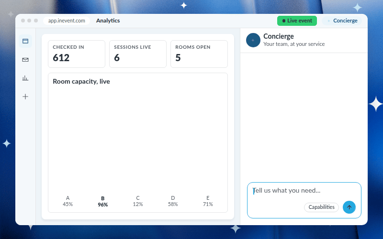Open the dashboard card icon in sidebar
The width and height of the screenshot is (383, 239).
pyautogui.click(x=25, y=41)
